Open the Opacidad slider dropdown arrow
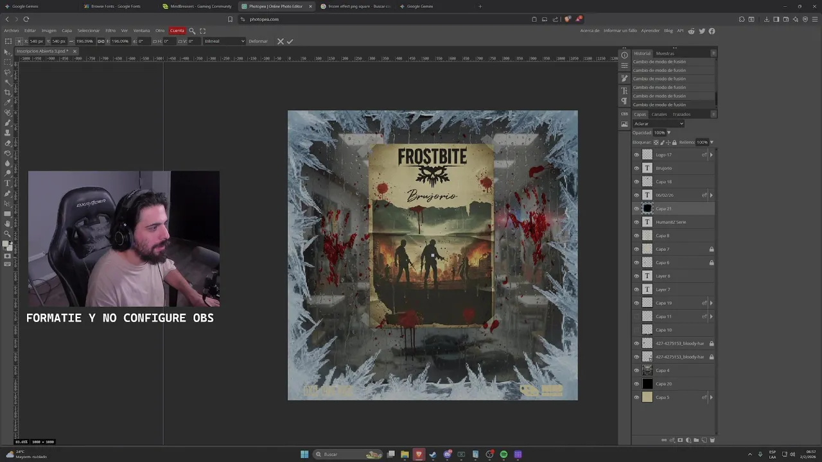This screenshot has width=822, height=462. [x=669, y=133]
